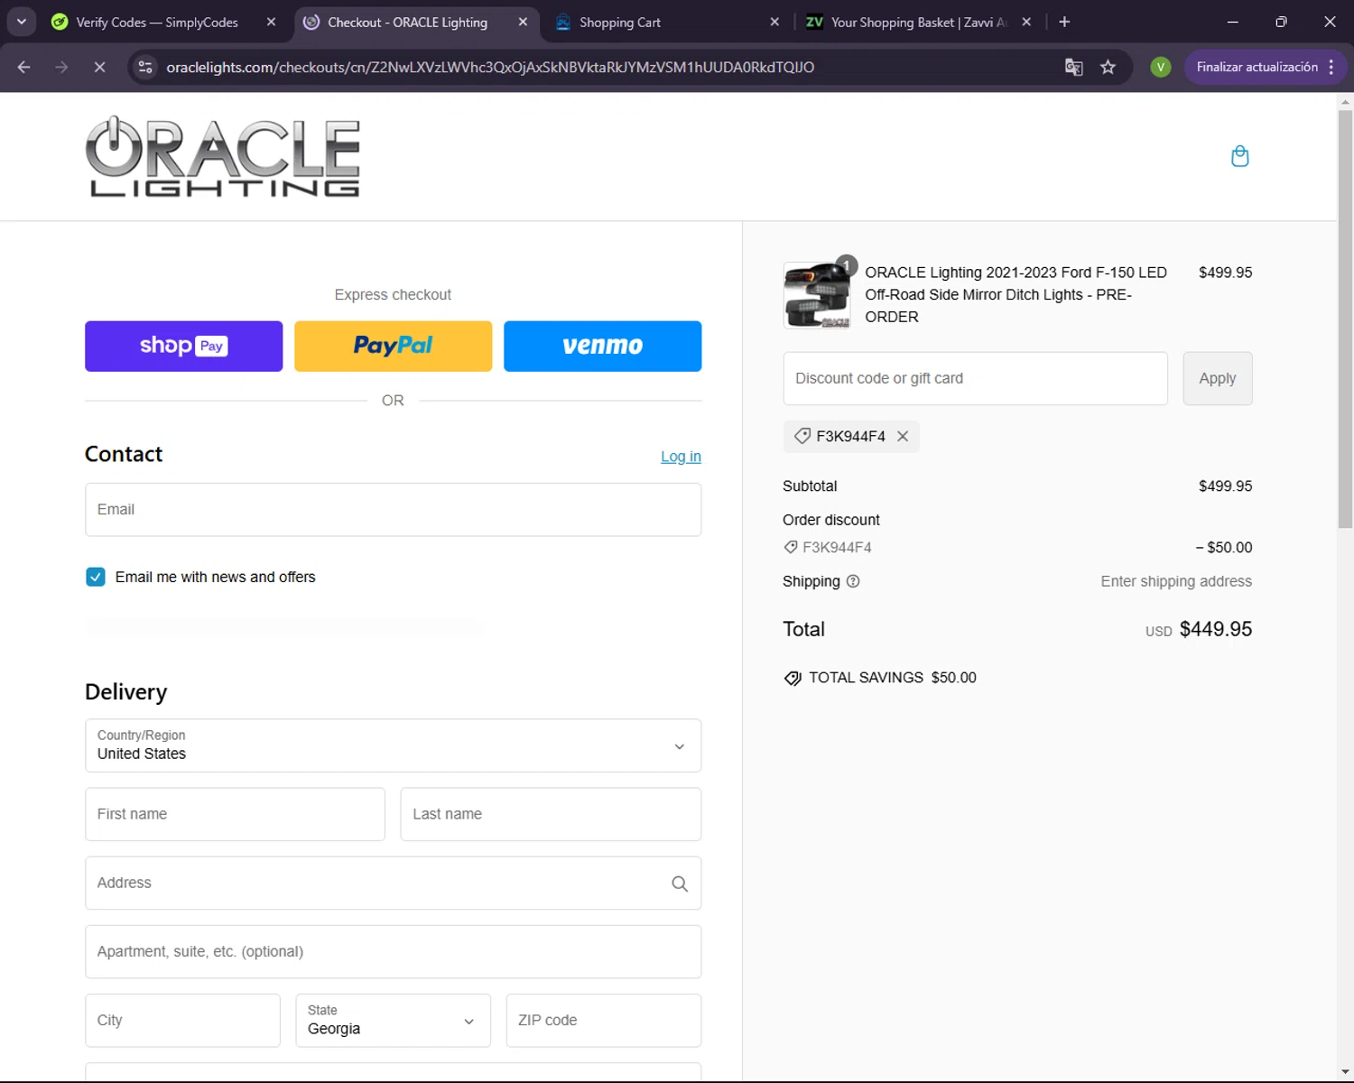
Task: Click the browser back arrow
Action: pyautogui.click(x=24, y=67)
